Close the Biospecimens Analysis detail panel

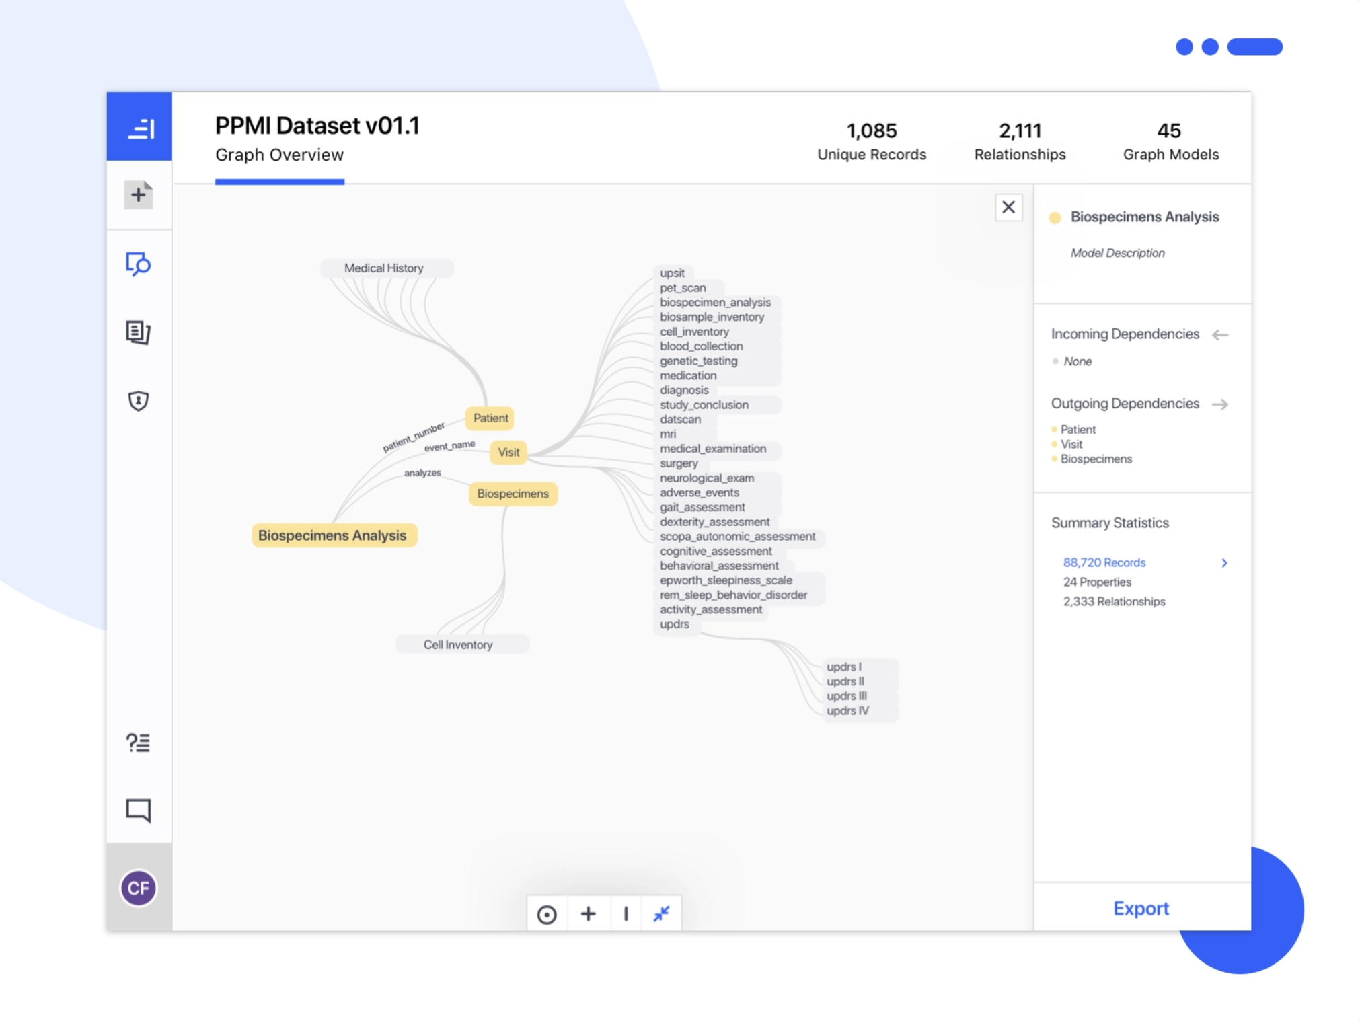pos(1008,207)
